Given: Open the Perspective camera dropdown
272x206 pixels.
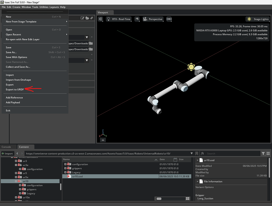Looking at the screenshot, I should [155, 19].
